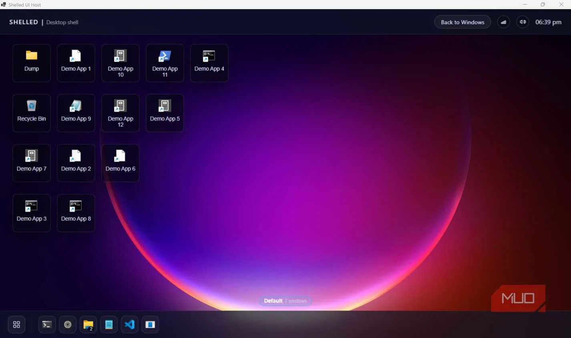Screen dimensions: 571x338
Task: Open Demo App 12 shortcut
Action: pos(121,113)
